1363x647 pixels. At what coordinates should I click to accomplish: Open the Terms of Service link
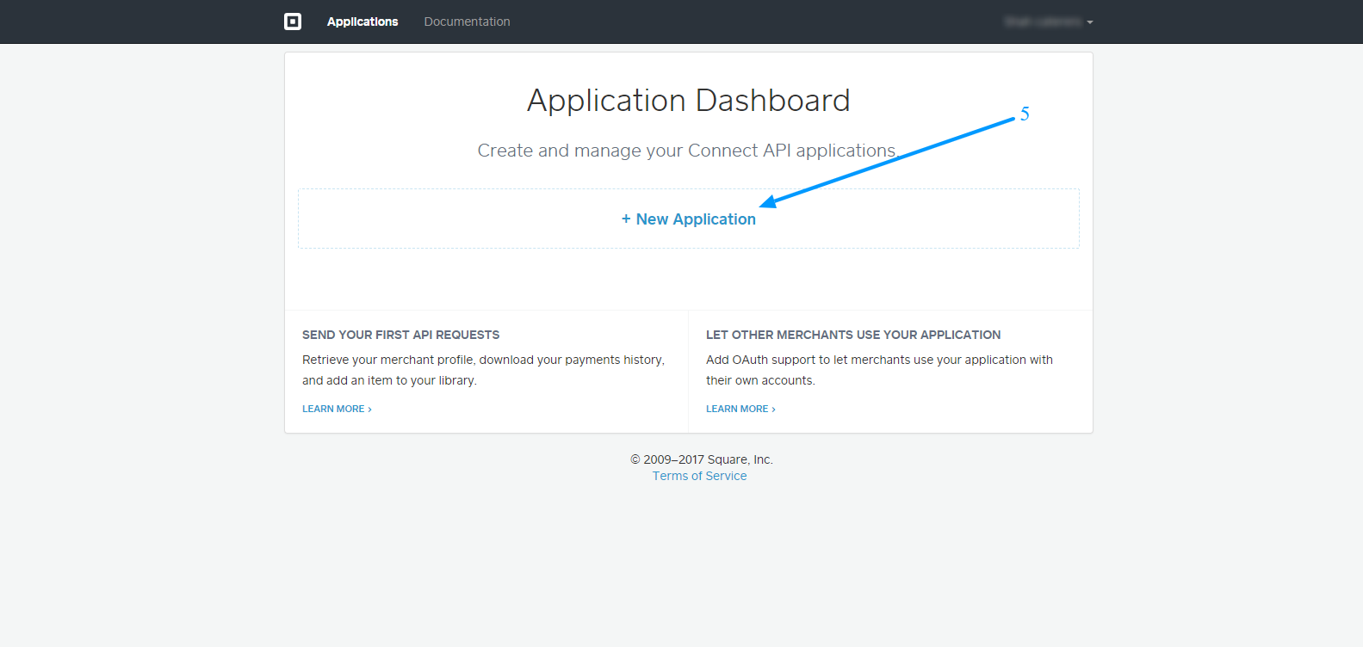pyautogui.click(x=699, y=476)
